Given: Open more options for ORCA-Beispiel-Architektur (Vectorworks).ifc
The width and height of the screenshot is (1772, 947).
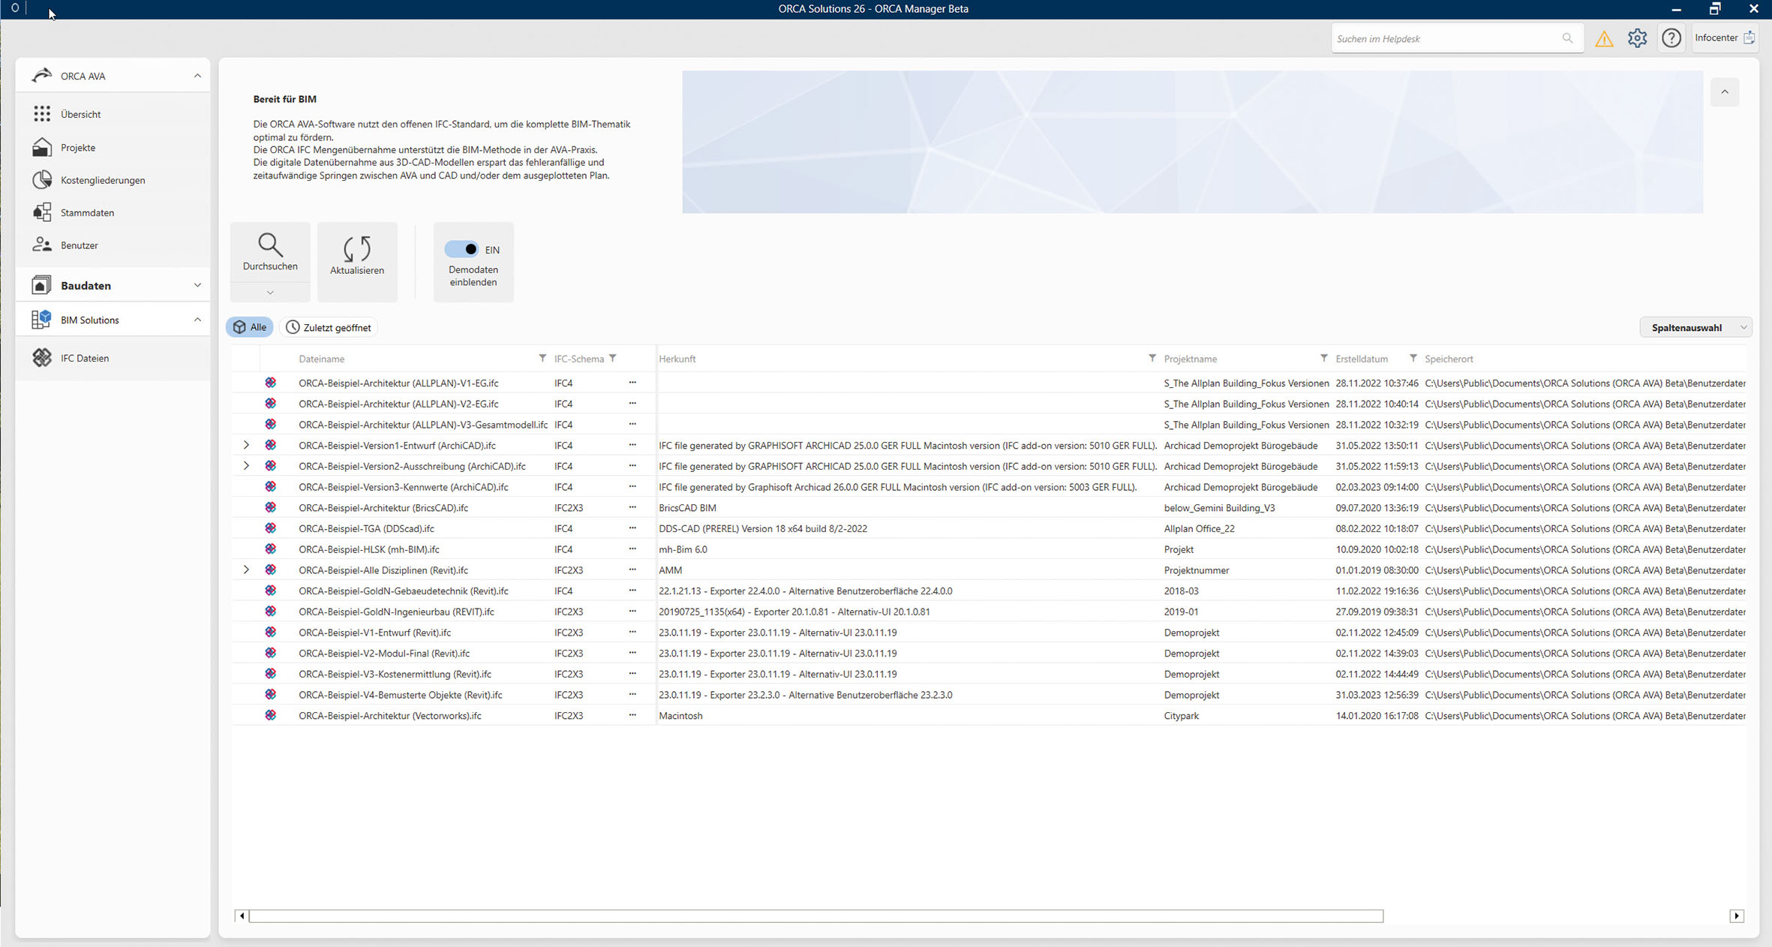Looking at the screenshot, I should 632,715.
